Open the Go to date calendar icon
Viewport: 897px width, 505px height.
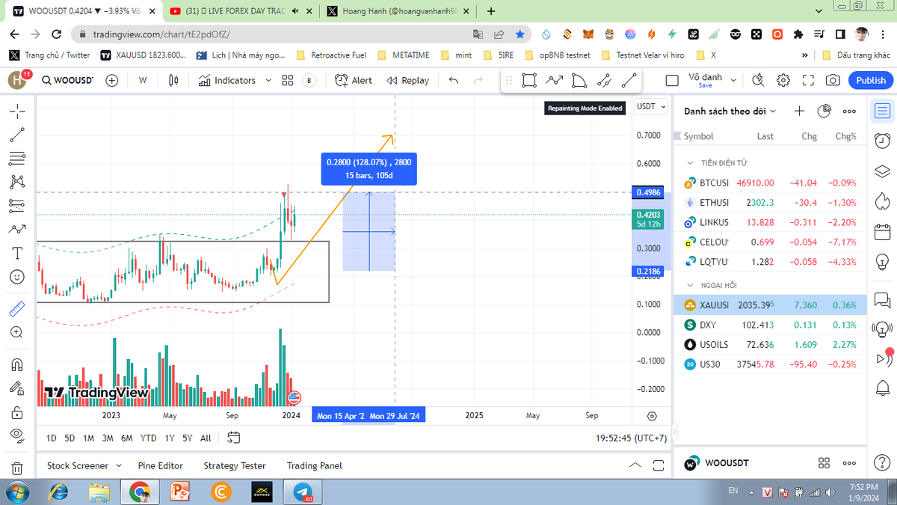233,438
